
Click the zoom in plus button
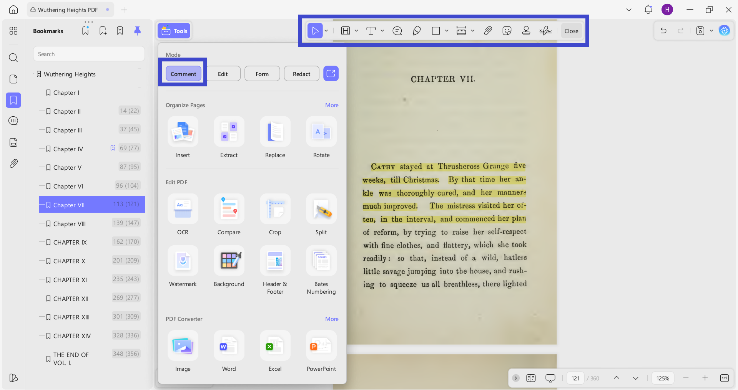pyautogui.click(x=705, y=378)
